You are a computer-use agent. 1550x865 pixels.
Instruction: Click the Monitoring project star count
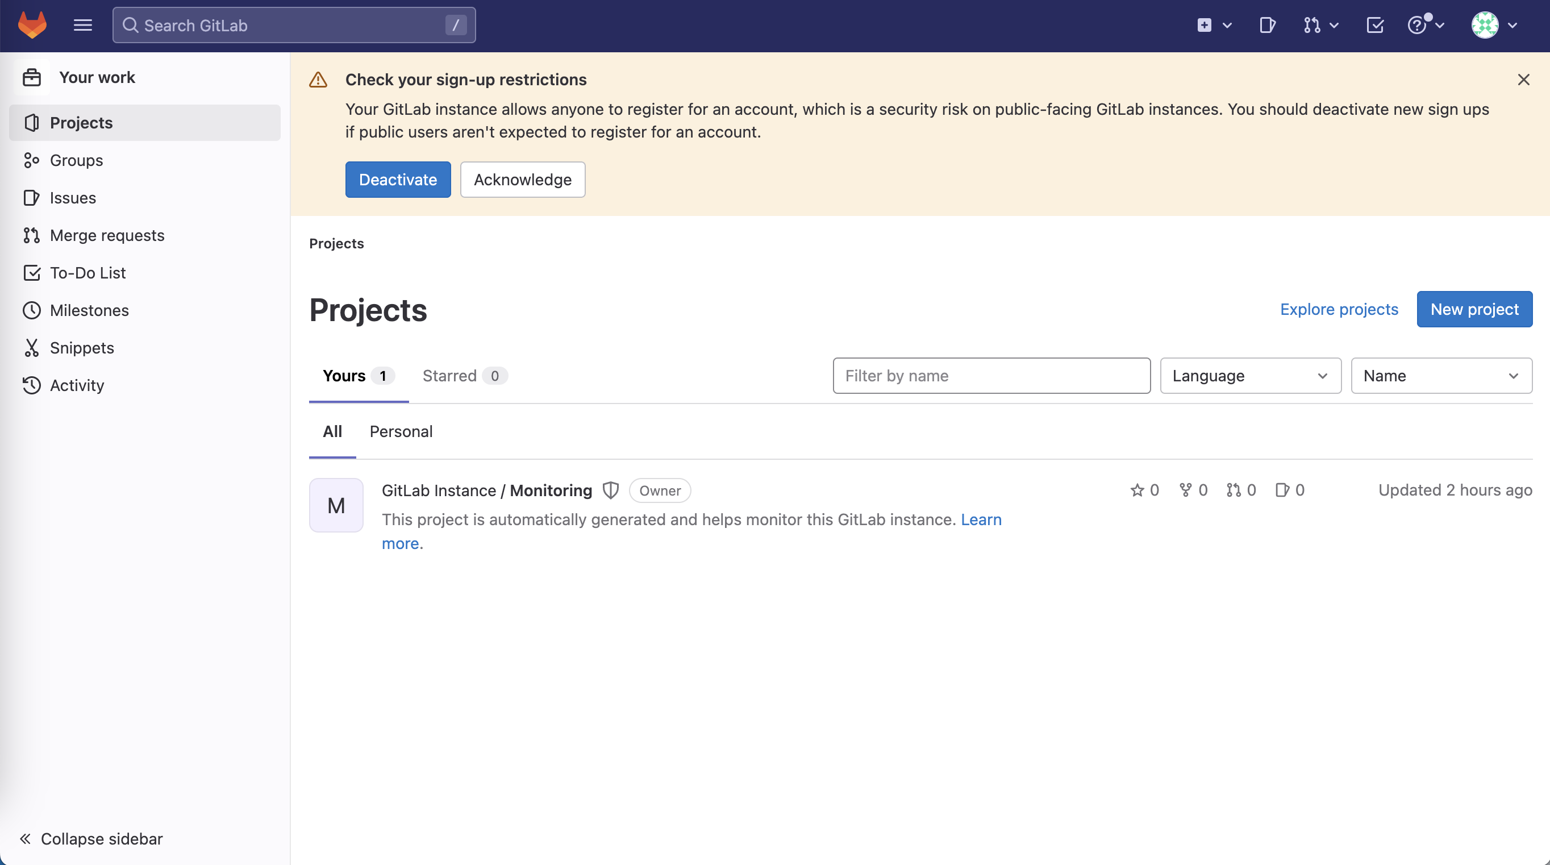(1144, 490)
